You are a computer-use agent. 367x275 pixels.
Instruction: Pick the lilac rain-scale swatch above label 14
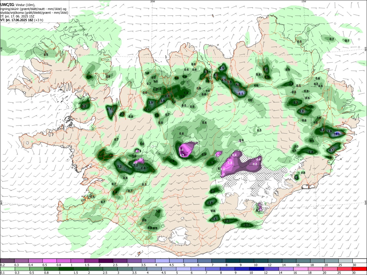pos(286,269)
